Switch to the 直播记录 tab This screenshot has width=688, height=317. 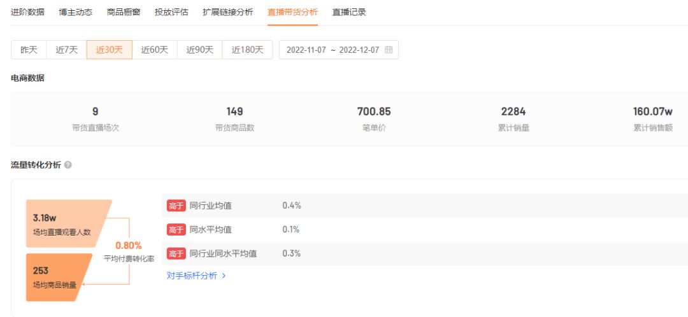[349, 12]
